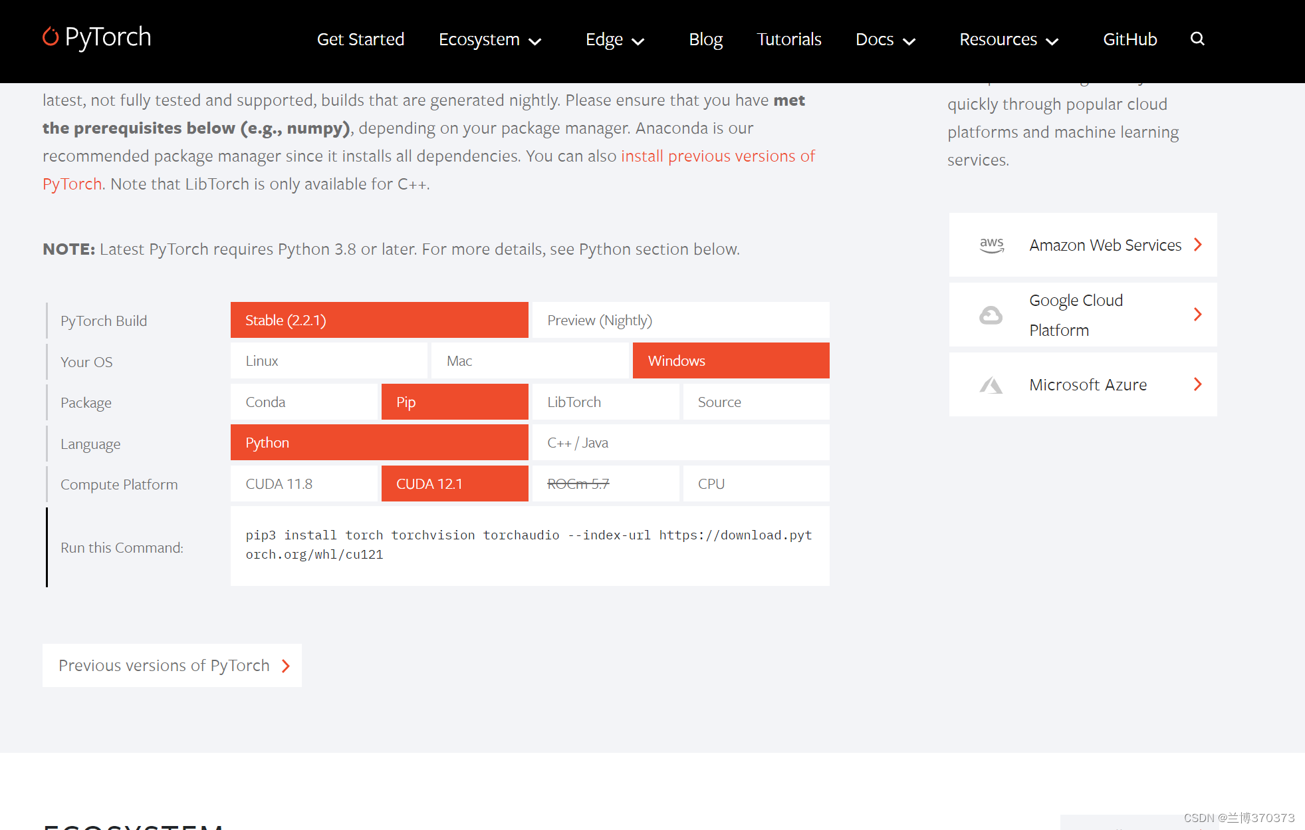Click arrow next to Amazon Web Services

click(x=1198, y=245)
